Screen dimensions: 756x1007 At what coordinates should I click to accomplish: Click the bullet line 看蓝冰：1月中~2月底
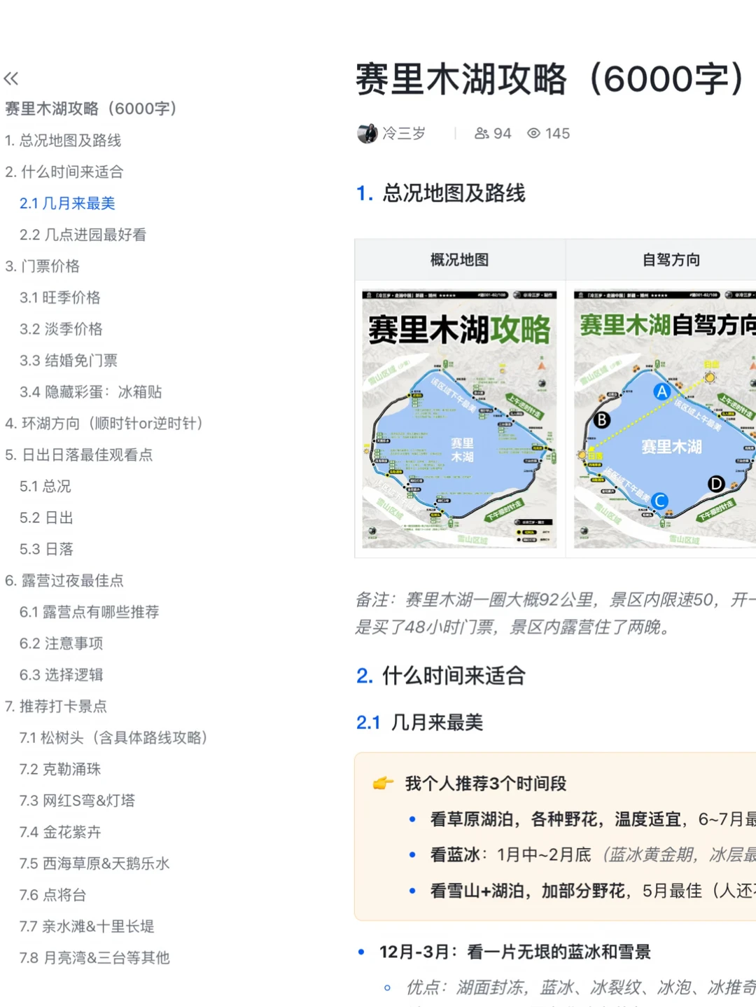(x=593, y=855)
